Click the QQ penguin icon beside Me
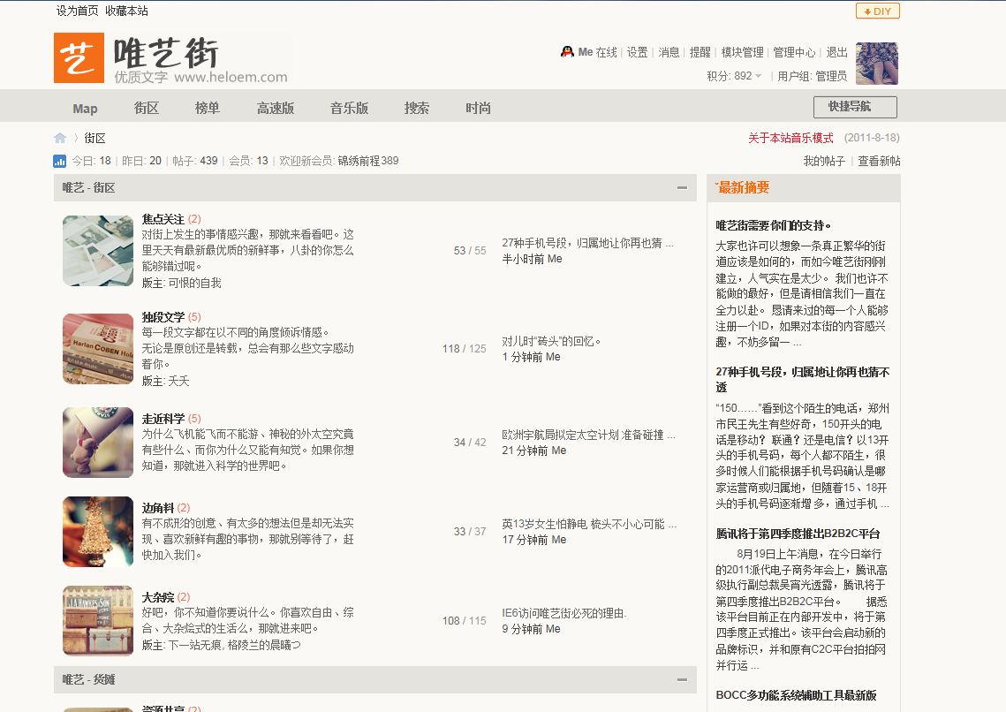Viewport: 1006px width, 712px height. click(x=567, y=52)
